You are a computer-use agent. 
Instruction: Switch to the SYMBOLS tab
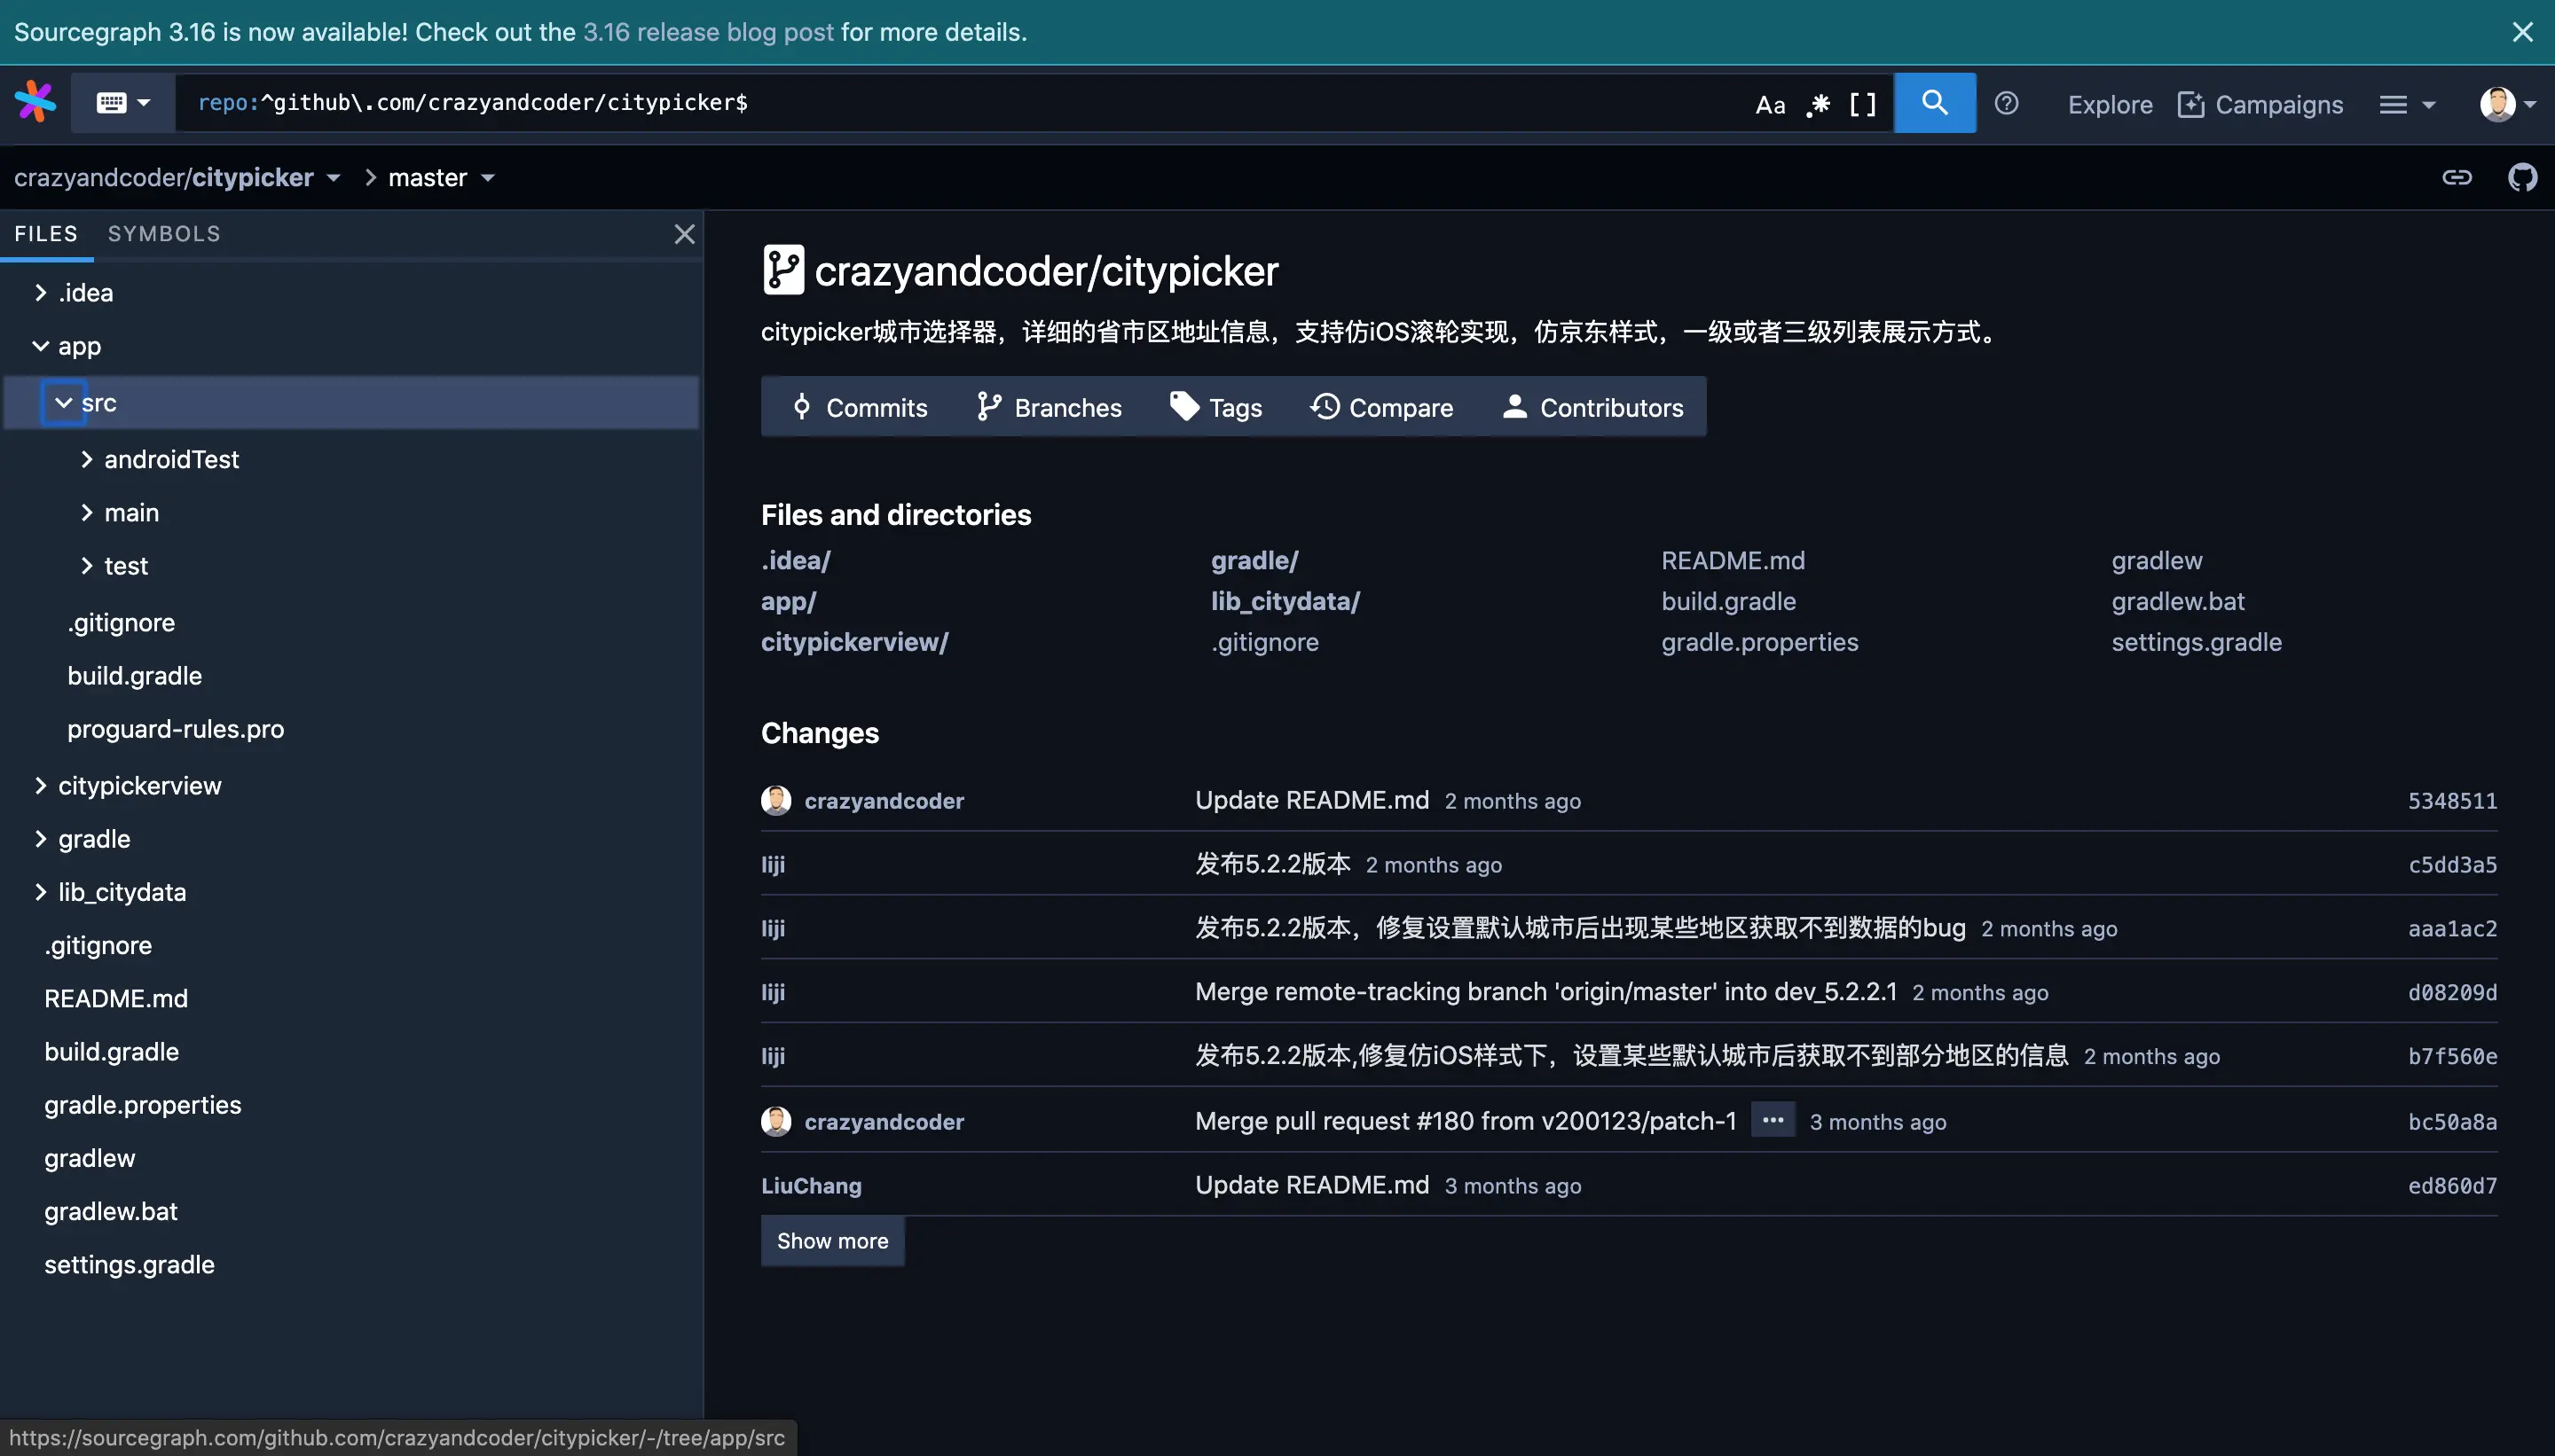coord(164,234)
